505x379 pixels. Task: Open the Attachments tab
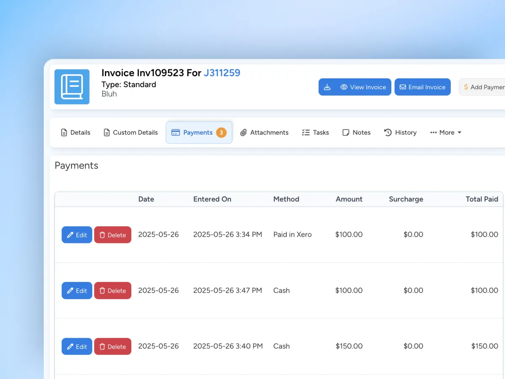(x=264, y=133)
